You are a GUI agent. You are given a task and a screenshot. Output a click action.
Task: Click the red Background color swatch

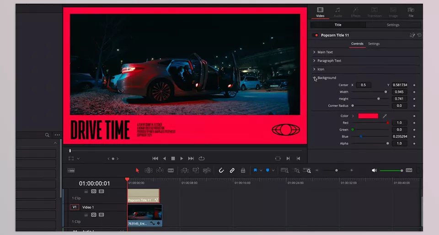(368, 116)
